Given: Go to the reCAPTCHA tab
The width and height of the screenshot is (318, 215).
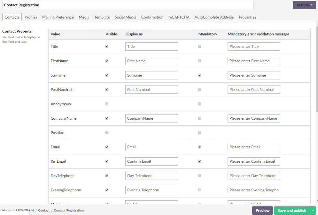Looking at the screenshot, I should [x=179, y=17].
